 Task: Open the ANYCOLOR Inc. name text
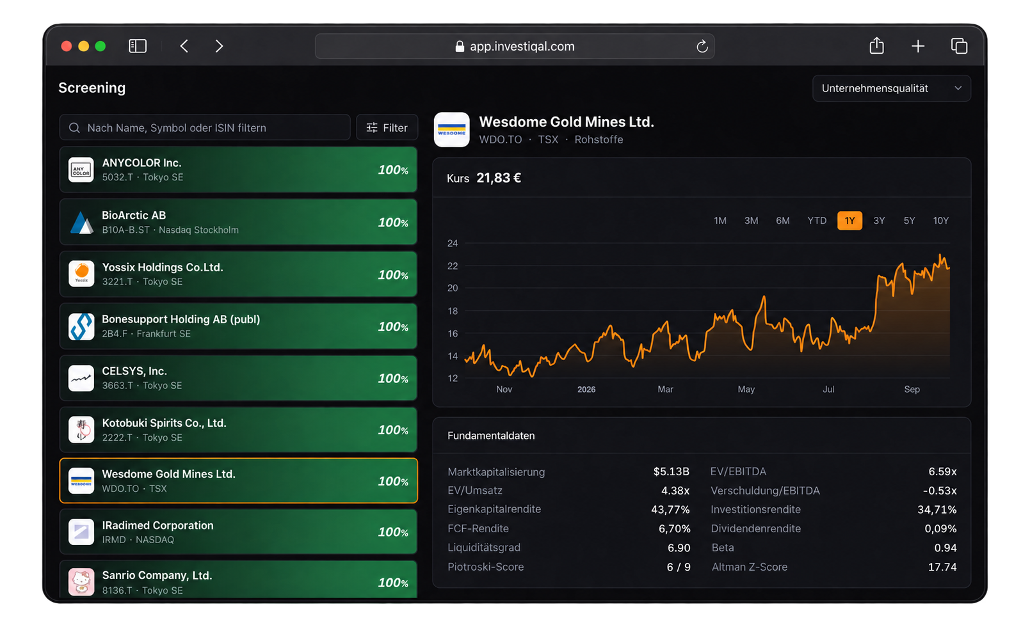[x=141, y=163]
